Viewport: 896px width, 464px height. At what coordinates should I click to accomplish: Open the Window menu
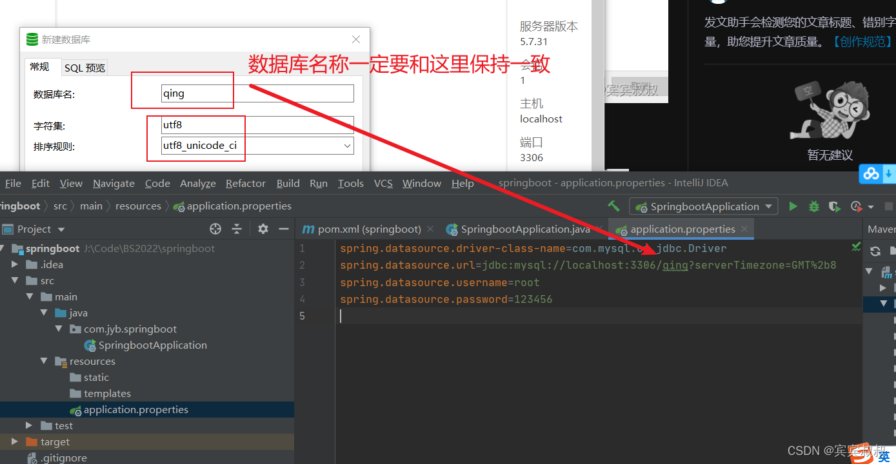[422, 183]
